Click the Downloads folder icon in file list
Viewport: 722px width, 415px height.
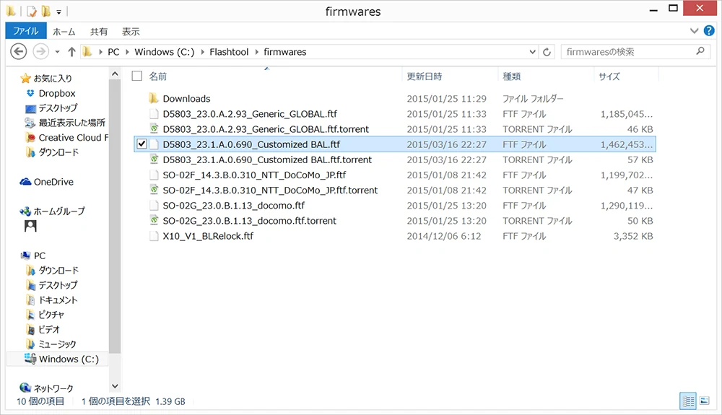coord(154,98)
